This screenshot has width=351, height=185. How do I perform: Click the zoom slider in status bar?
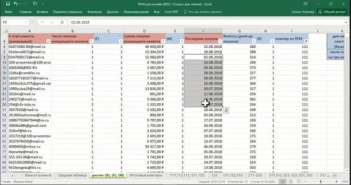[x=320, y=182]
